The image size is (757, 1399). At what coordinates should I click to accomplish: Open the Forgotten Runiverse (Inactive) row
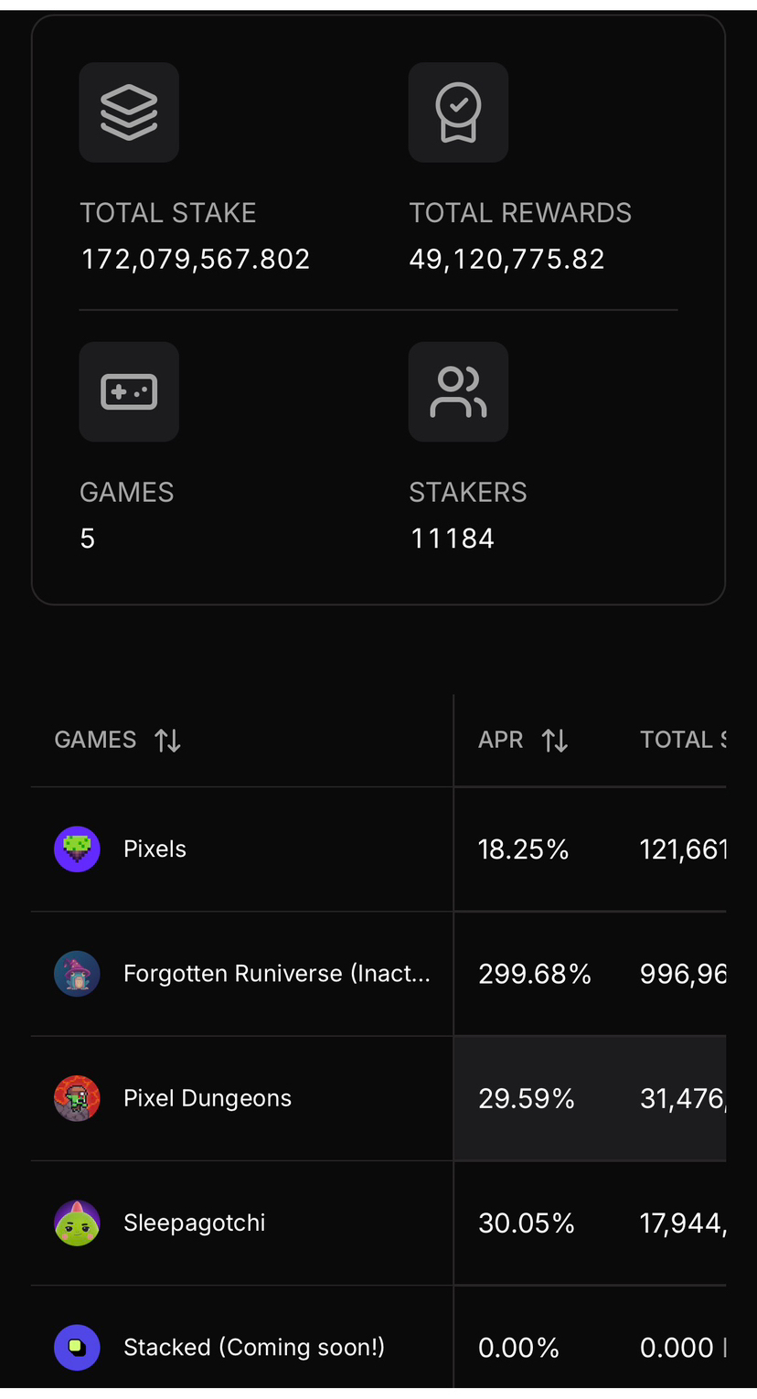[276, 973]
